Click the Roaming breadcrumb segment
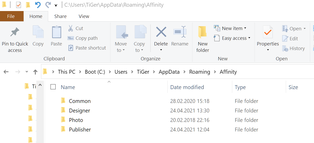The image size is (314, 143). pos(199,72)
